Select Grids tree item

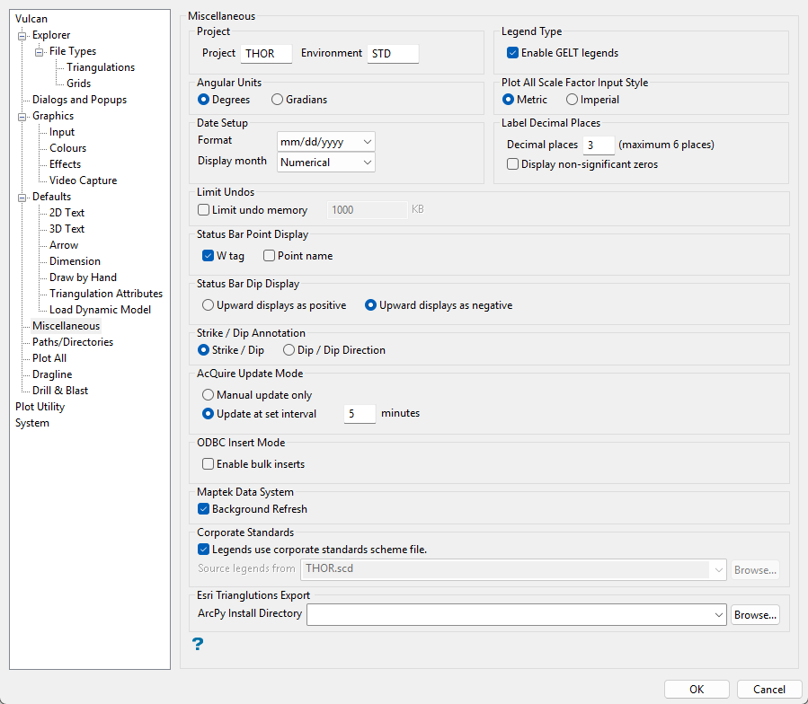tap(79, 84)
